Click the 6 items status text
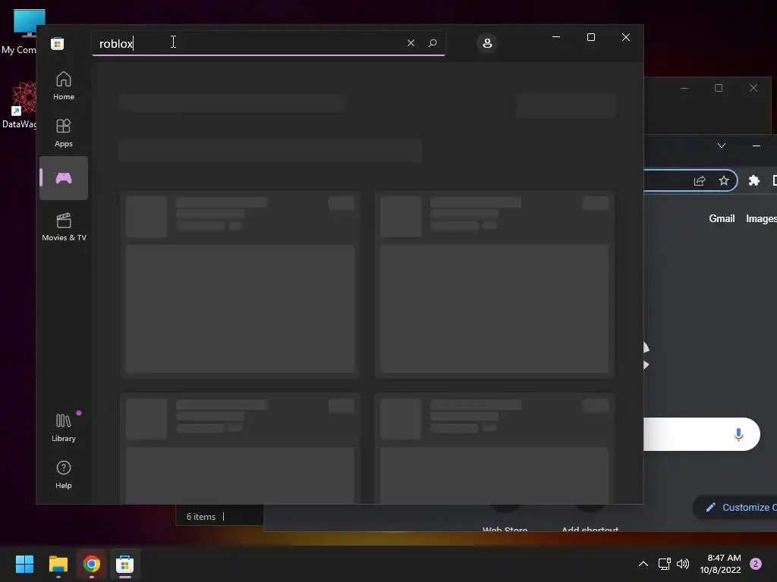The height and width of the screenshot is (582, 777). pos(200,517)
